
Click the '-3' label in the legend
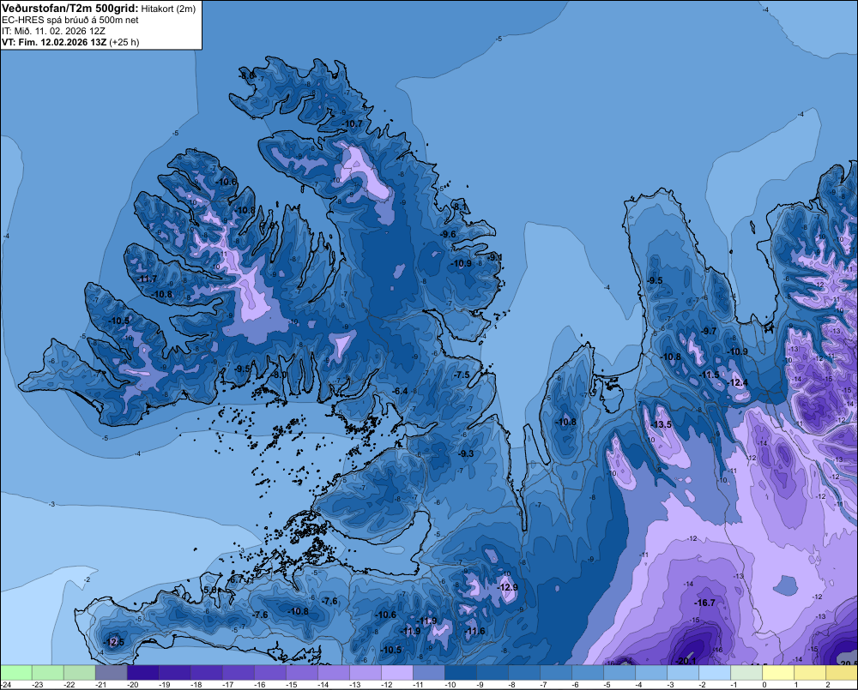click(671, 685)
